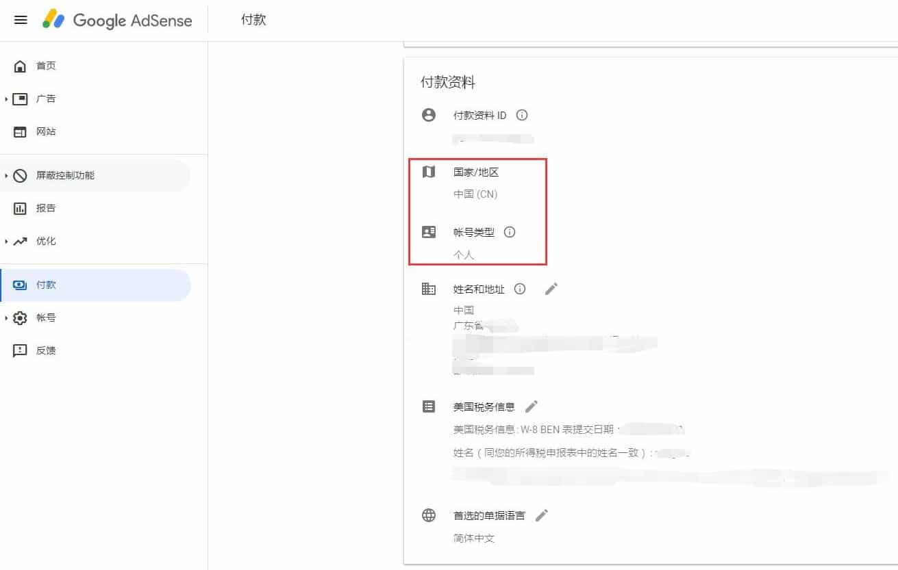Click the 首页 home icon in sidebar
Image resolution: width=898 pixels, height=570 pixels.
pyautogui.click(x=21, y=66)
